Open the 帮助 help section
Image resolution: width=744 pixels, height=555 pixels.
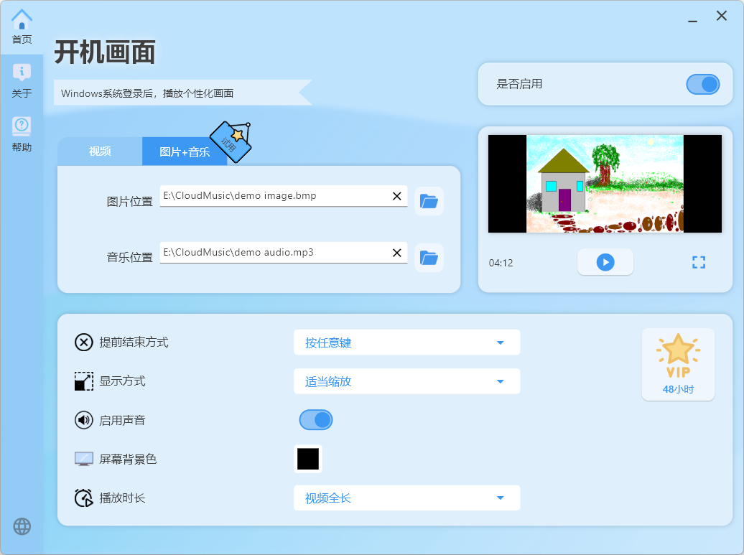click(22, 134)
